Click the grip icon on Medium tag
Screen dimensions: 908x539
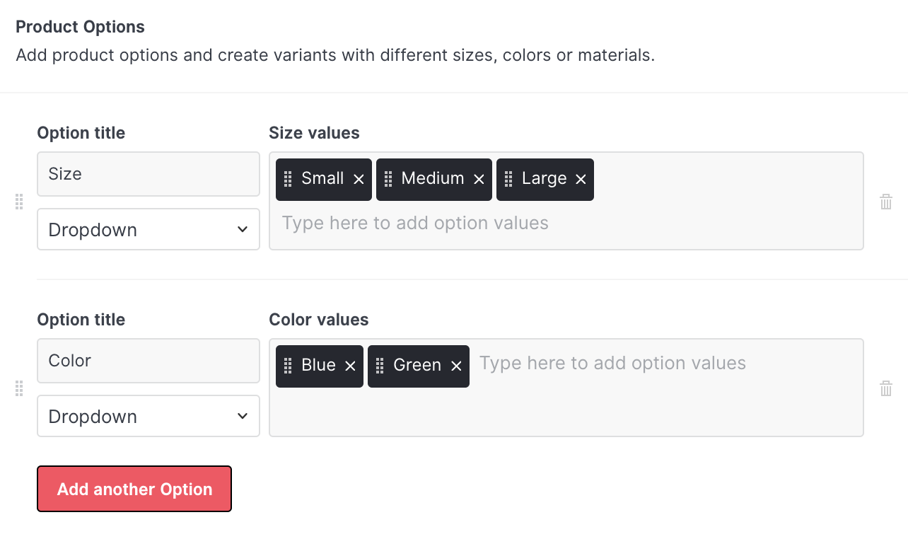[x=388, y=179]
